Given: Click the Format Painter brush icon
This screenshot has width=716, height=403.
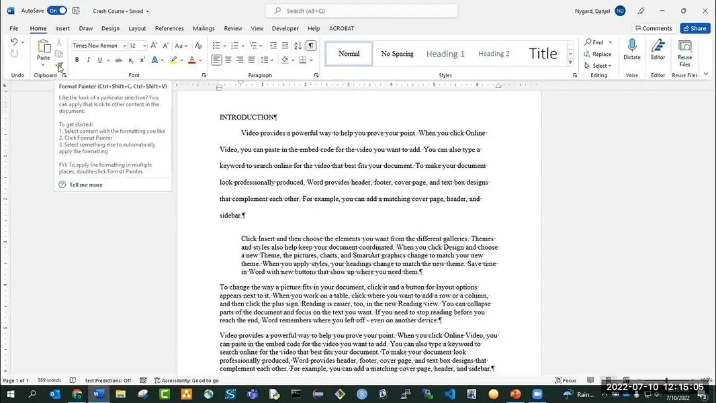Looking at the screenshot, I should click(x=59, y=66).
